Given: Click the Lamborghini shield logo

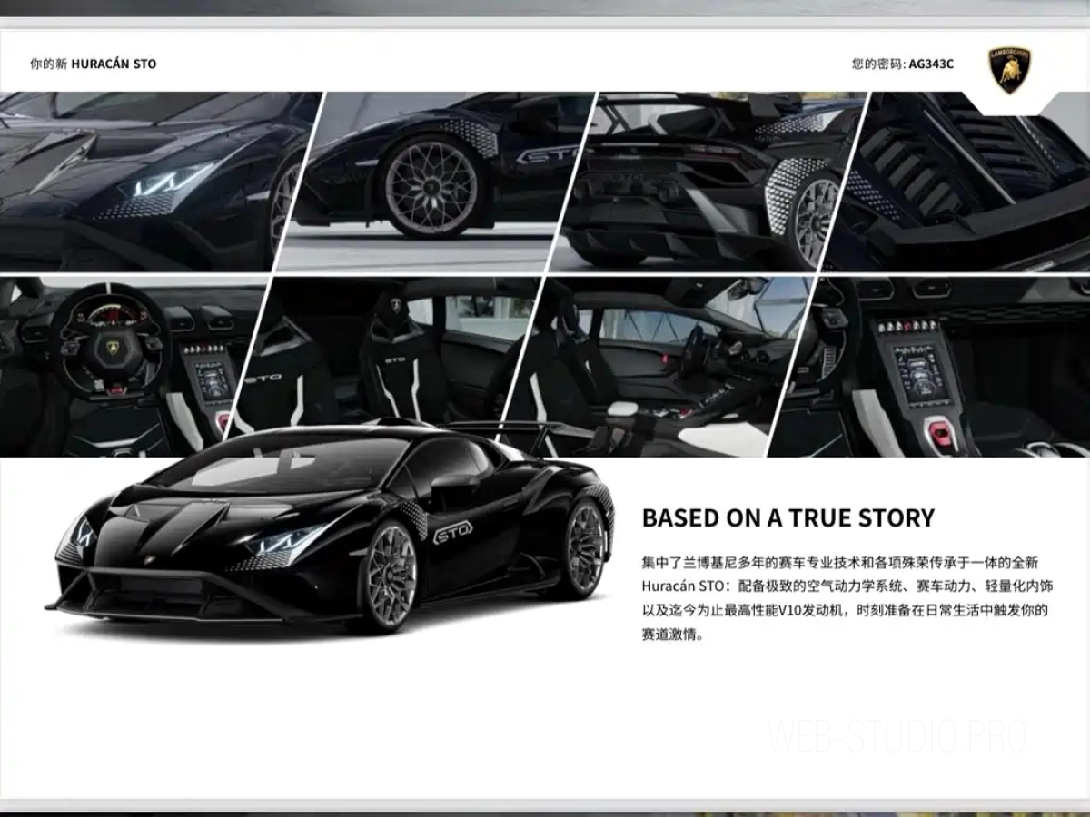Looking at the screenshot, I should tap(1009, 70).
